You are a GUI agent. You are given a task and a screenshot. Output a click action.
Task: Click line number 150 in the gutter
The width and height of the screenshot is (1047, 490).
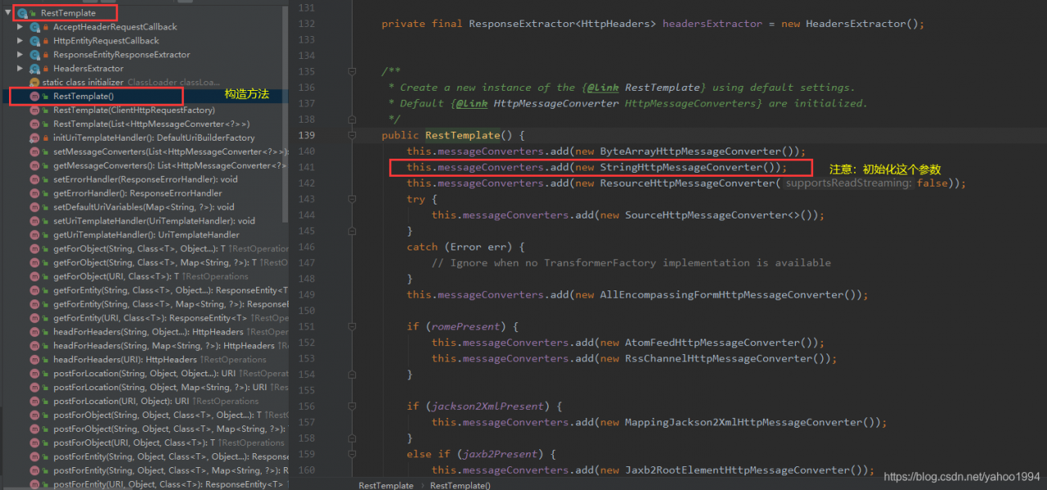(x=306, y=311)
